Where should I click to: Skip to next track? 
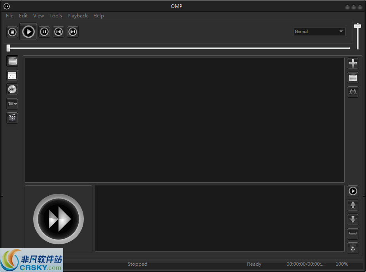pos(73,32)
